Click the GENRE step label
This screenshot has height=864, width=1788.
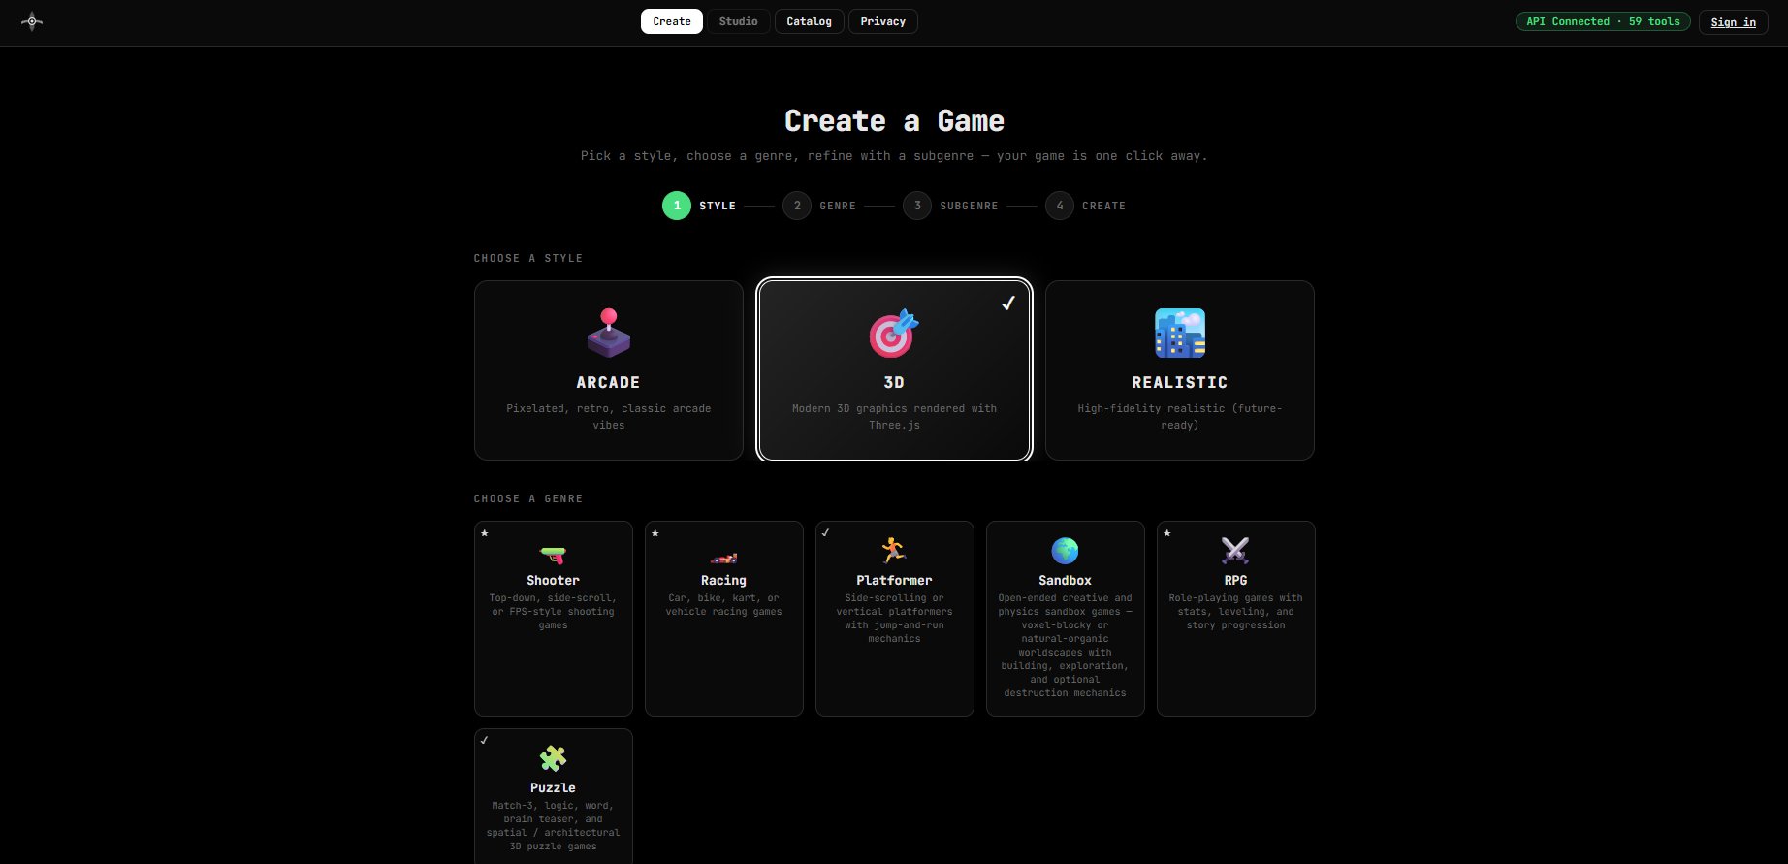[x=838, y=206]
